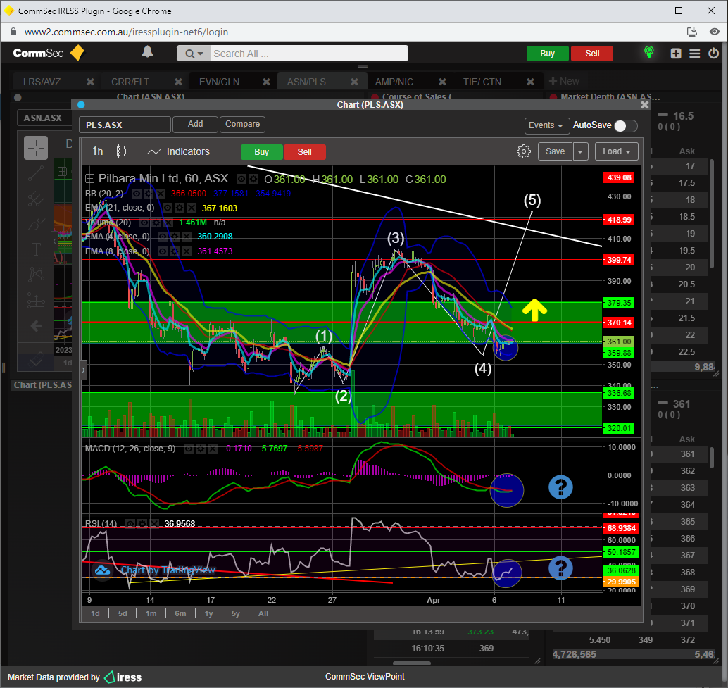
Task: Expand the Save options arrow
Action: tap(581, 151)
